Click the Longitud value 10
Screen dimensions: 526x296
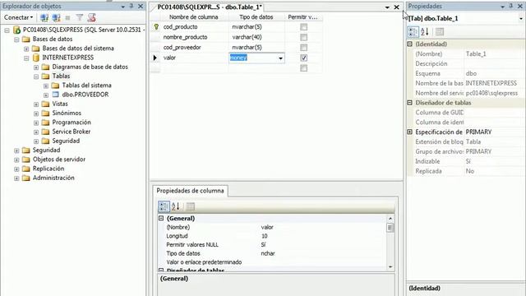click(x=265, y=236)
